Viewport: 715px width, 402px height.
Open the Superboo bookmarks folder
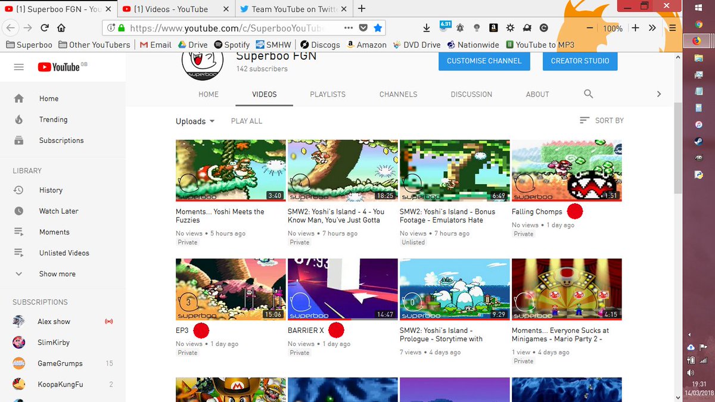coord(29,45)
